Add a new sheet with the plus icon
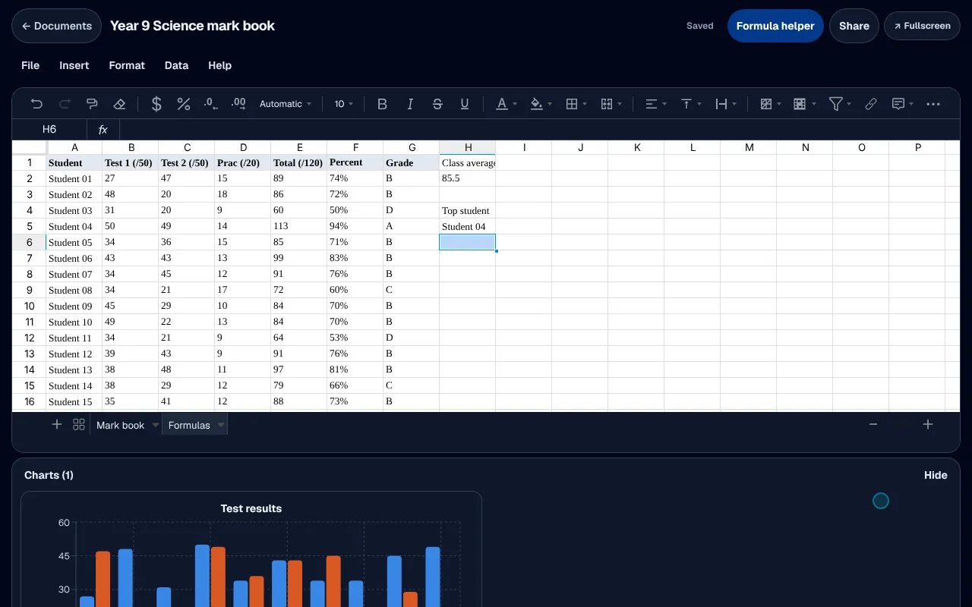972x607 pixels. point(57,425)
